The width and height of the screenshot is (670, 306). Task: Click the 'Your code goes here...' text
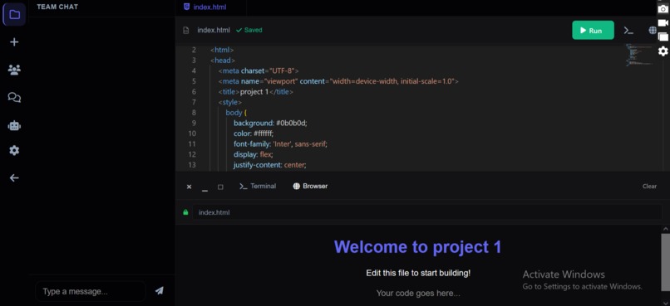pos(418,293)
